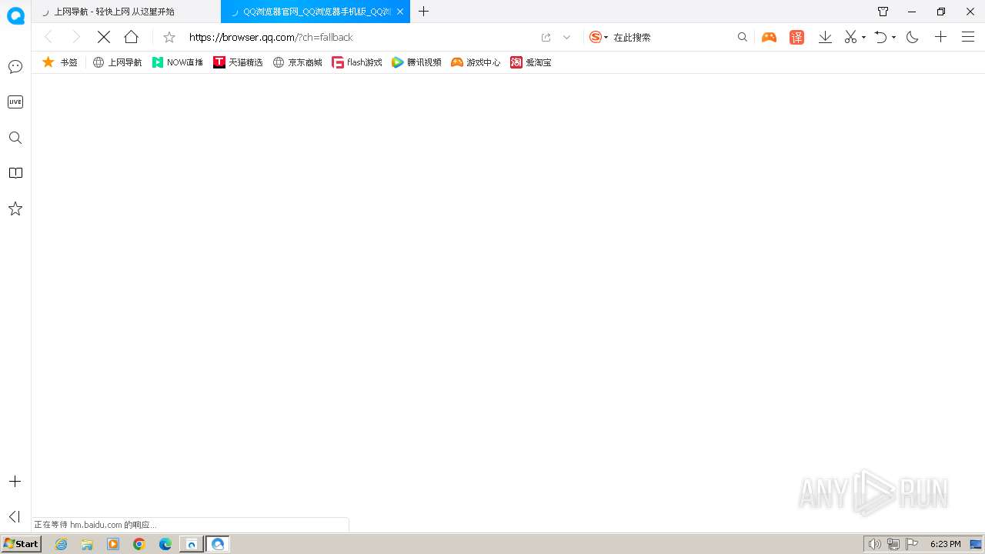
Task: Open the Sogou search engine dropdown
Action: tap(599, 37)
